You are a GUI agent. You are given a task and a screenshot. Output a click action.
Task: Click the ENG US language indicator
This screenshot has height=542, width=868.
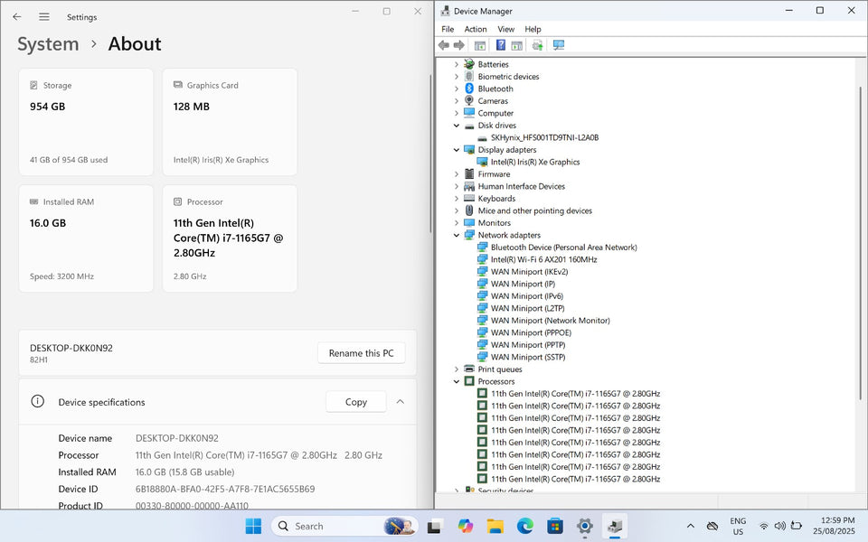pyautogui.click(x=738, y=526)
